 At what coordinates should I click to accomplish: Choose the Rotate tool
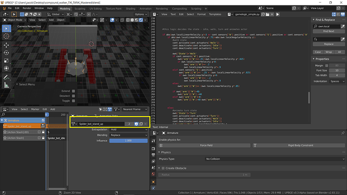coord(6,53)
